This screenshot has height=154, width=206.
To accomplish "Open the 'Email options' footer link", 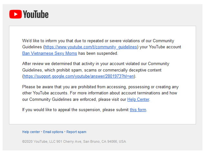I will (x=53, y=132).
